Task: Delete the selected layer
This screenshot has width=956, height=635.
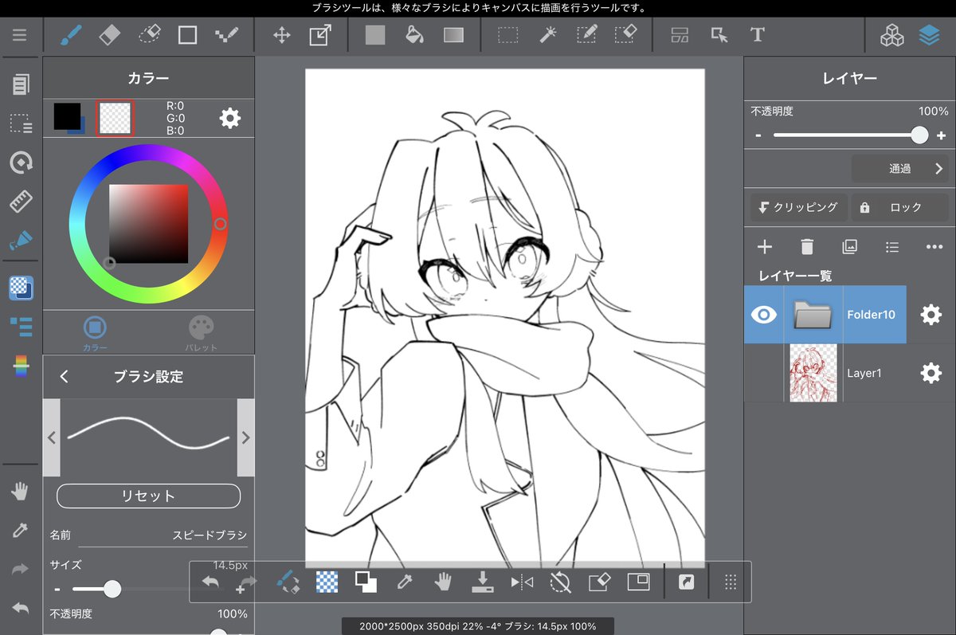Action: [807, 247]
